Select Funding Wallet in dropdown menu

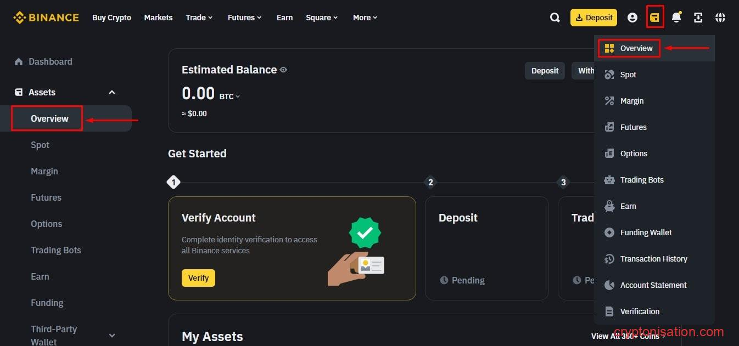[646, 232]
